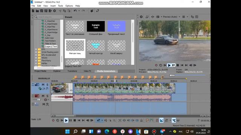Open a project with the folder icon

(37, 11)
